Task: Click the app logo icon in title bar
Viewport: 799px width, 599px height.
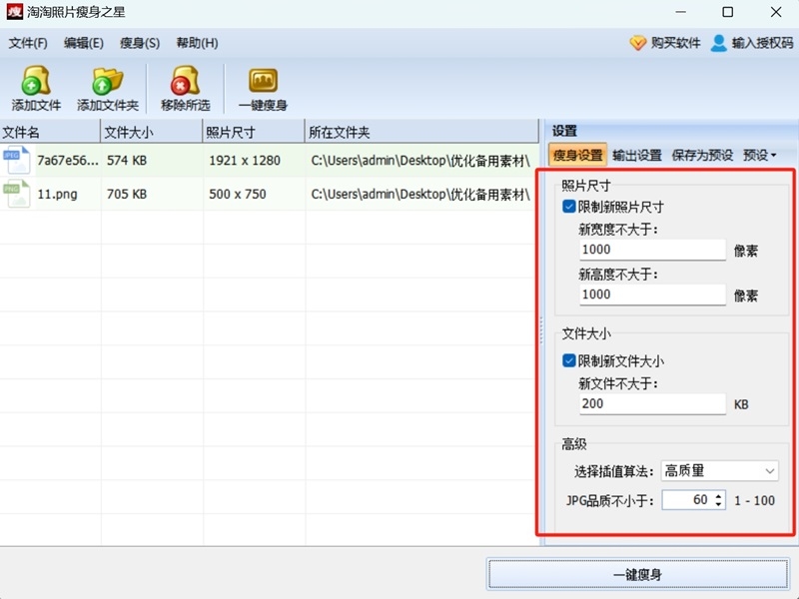Action: click(14, 11)
